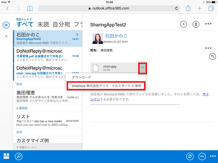Select 受信トレイ 3 folder label
The height and width of the screenshot is (163, 218).
click(x=24, y=19)
